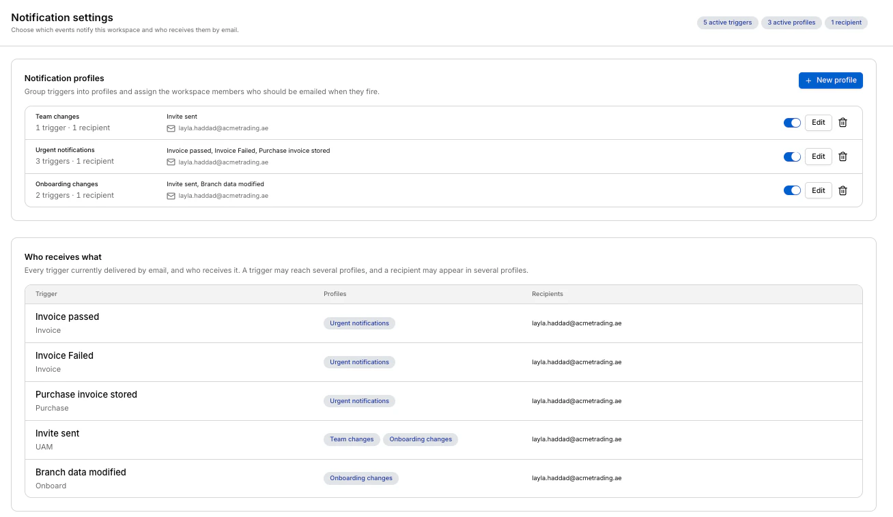Click Onboarding changes tag in Branch data modified row
The height and width of the screenshot is (517, 893).
361,478
